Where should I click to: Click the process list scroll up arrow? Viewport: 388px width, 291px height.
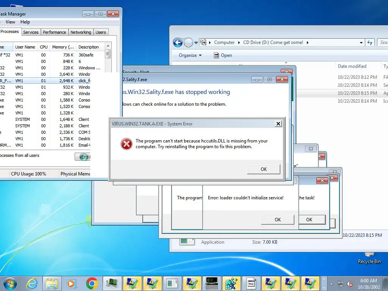point(108,46)
